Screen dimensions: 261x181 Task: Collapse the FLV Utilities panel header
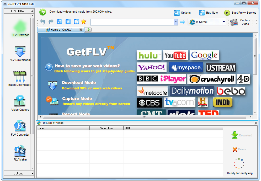point(19,11)
